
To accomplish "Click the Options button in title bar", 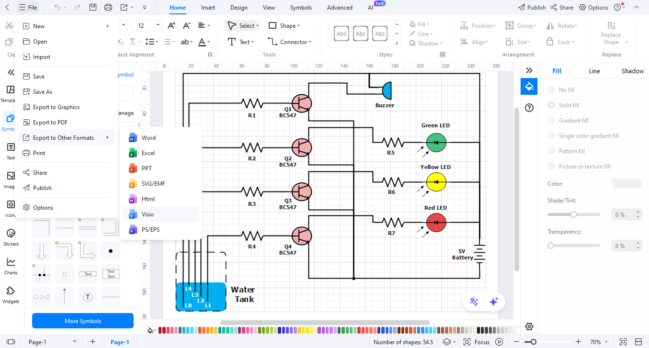I will point(593,7).
